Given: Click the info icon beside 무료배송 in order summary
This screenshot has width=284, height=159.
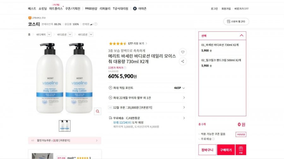Looking at the screenshot, I should [213, 139].
